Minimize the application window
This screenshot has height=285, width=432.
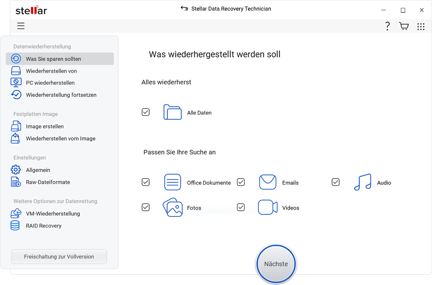click(x=384, y=10)
